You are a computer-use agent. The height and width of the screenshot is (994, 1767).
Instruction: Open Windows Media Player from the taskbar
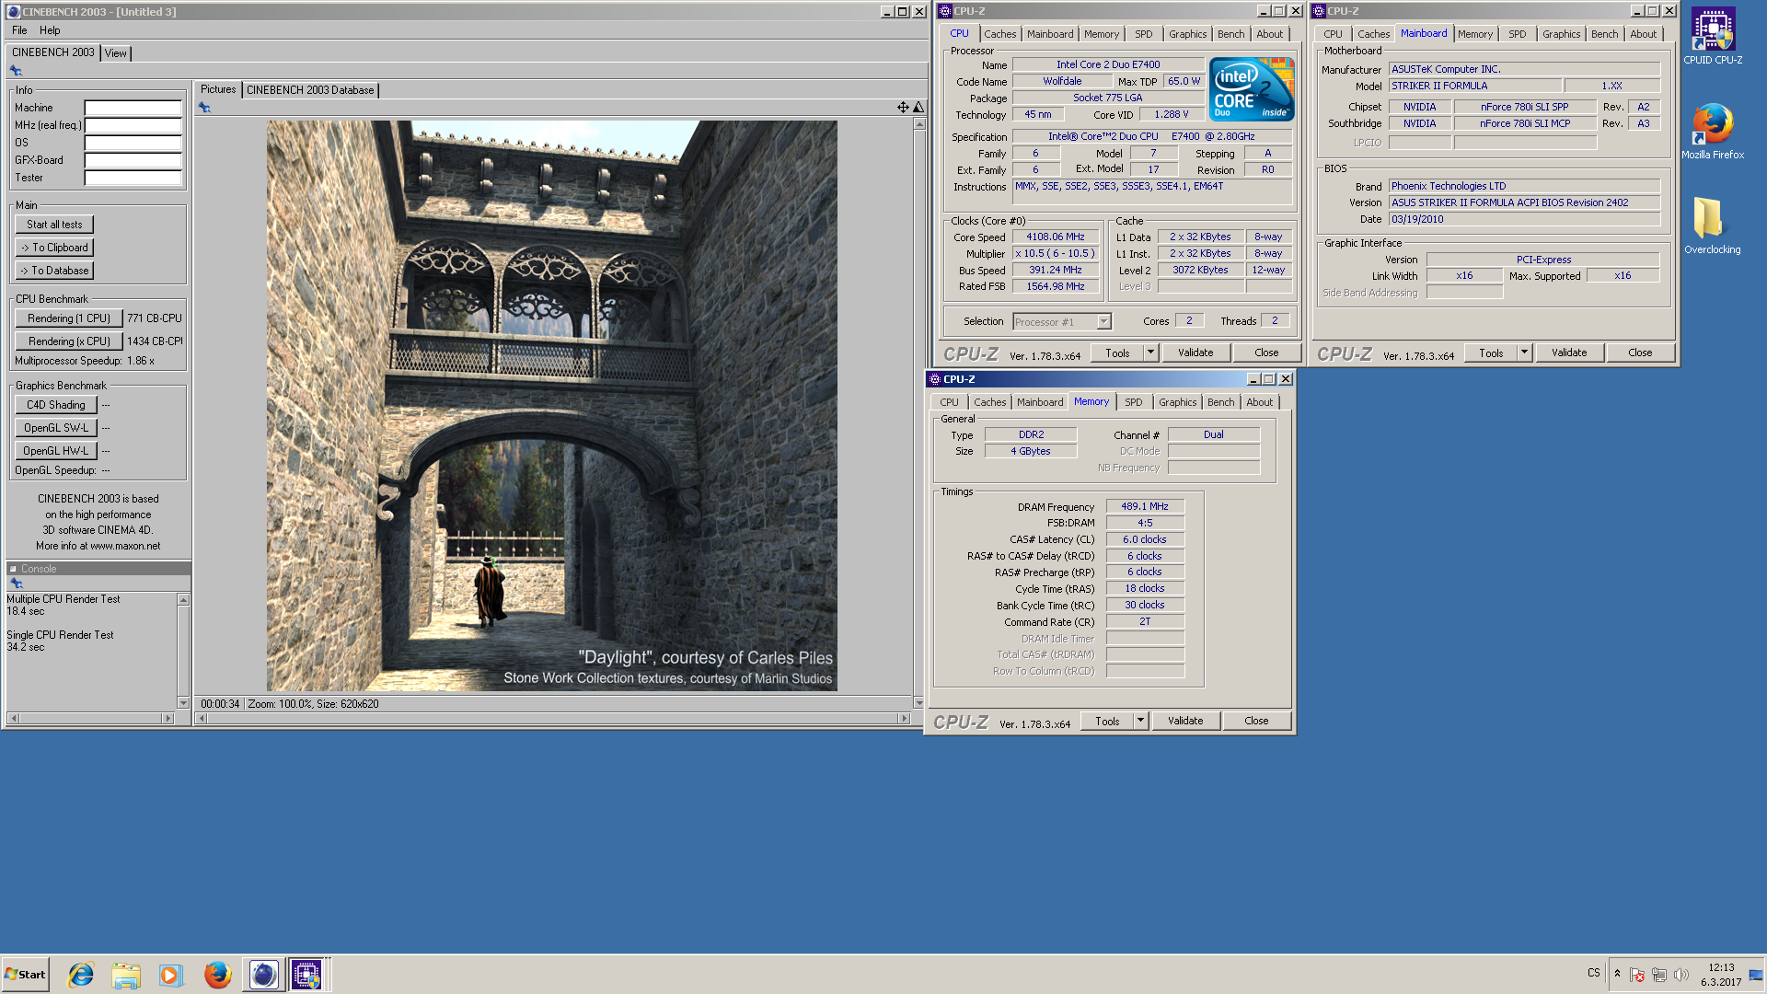click(171, 975)
